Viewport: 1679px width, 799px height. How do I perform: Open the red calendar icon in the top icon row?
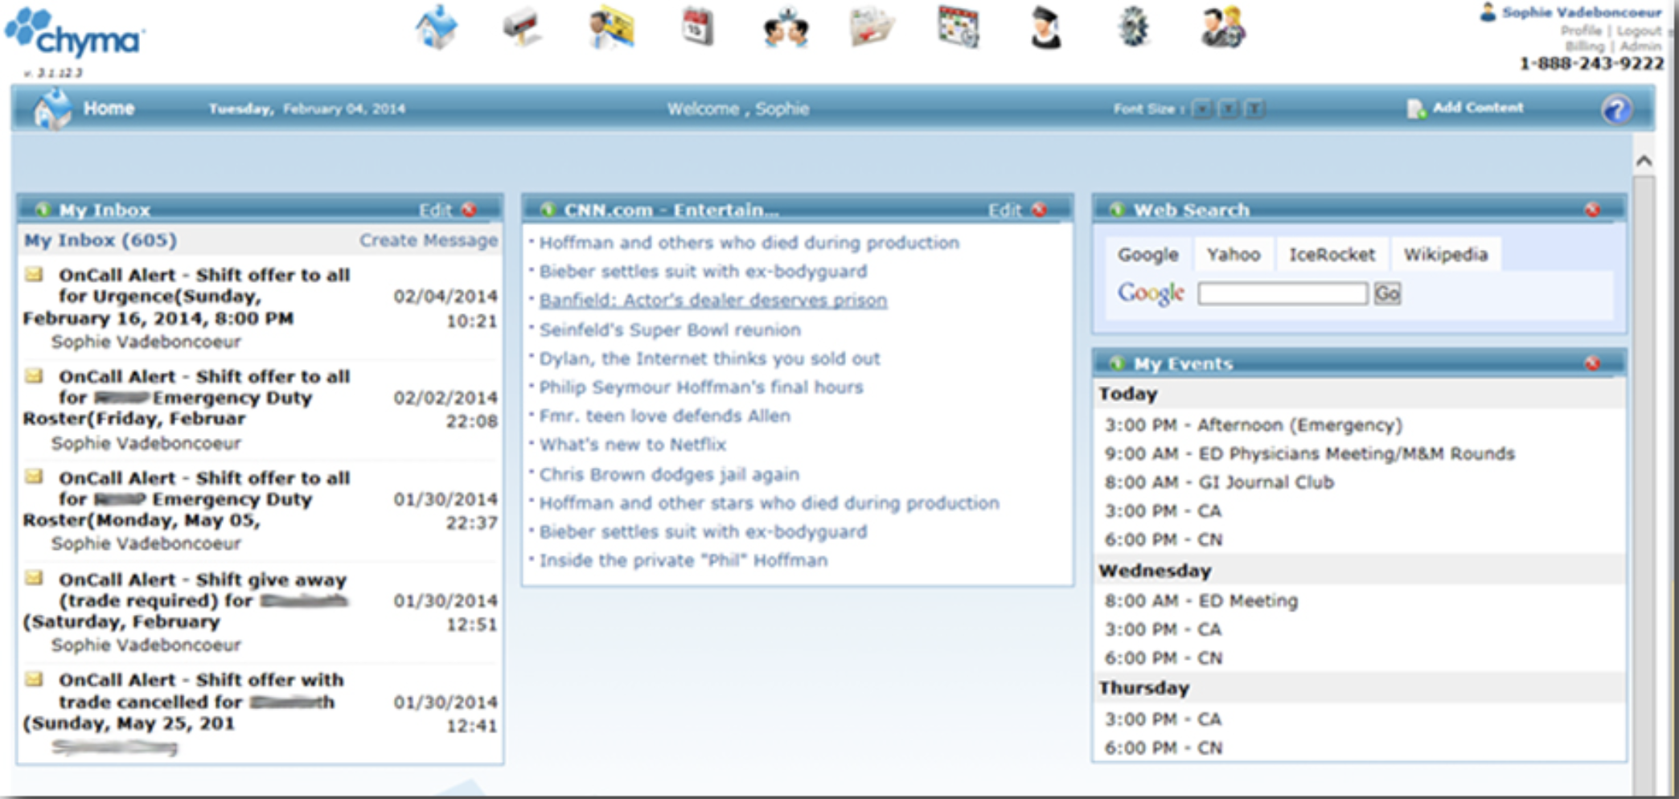697,27
